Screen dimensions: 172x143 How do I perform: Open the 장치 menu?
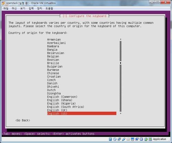click(40, 8)
